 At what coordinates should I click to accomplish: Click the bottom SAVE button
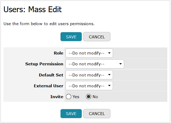click(x=71, y=113)
